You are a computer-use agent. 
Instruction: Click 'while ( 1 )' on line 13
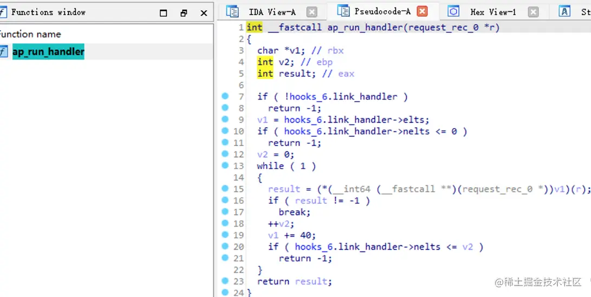pos(287,166)
